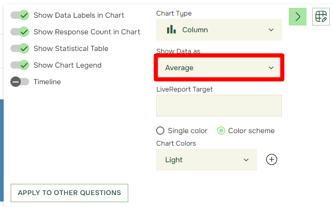The image size is (333, 207).
Task: Click the plus icon beside Chart Colors
Action: point(272,160)
